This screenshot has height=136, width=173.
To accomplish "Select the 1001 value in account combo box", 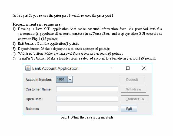I will 61,79.
